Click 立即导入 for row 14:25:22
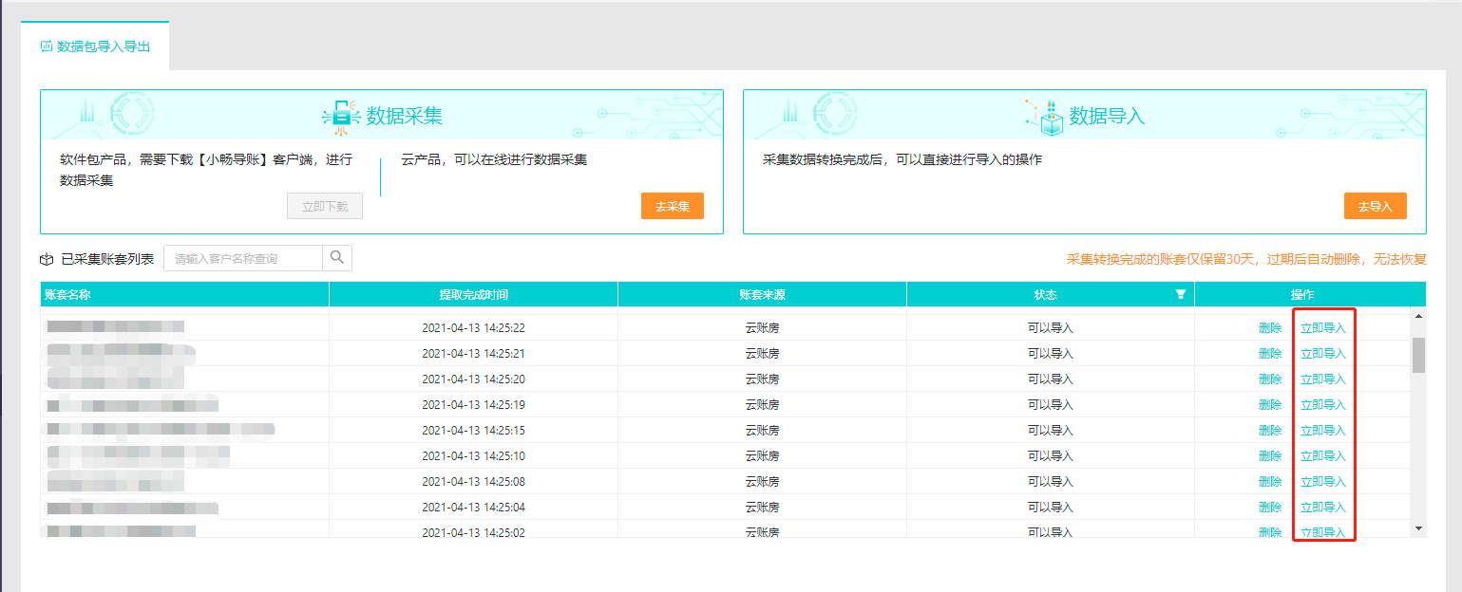The image size is (1462, 592). [1323, 328]
